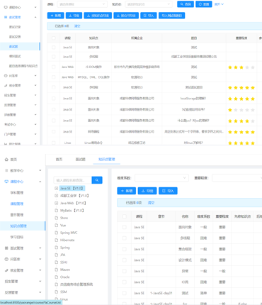Open 章节管理 submenu item
This screenshot has height=305, width=262.
pyautogui.click(x=17, y=215)
